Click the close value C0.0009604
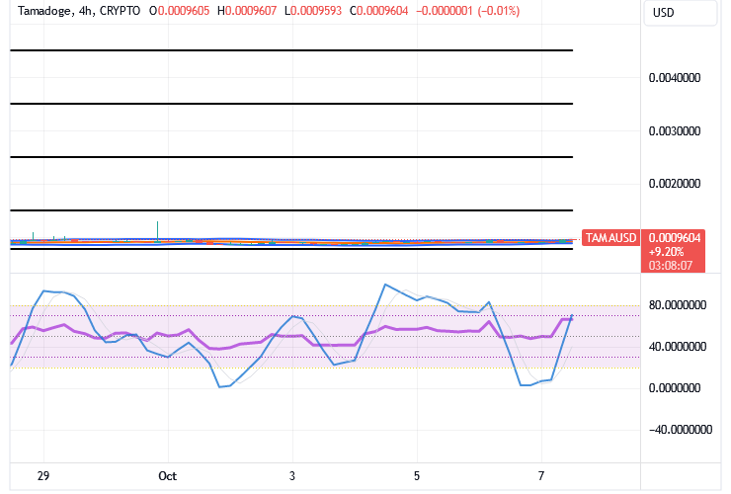The width and height of the screenshot is (731, 494). [x=378, y=11]
